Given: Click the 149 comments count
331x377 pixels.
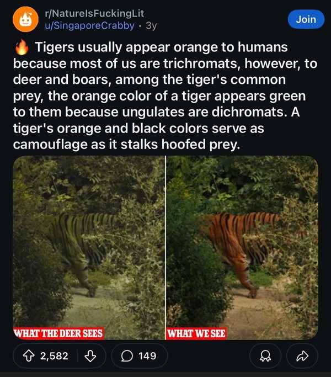Looking at the screenshot, I should point(147,355).
